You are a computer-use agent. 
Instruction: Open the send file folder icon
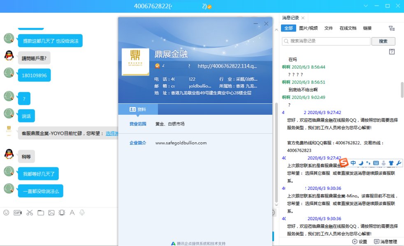(x=40, y=212)
